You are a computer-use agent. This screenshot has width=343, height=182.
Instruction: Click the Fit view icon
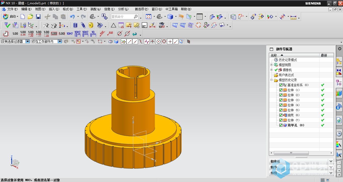[x=149, y=17]
